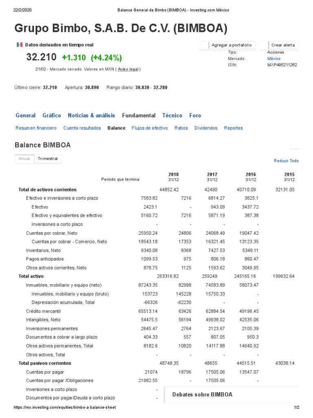Open the México market link

click(274, 59)
